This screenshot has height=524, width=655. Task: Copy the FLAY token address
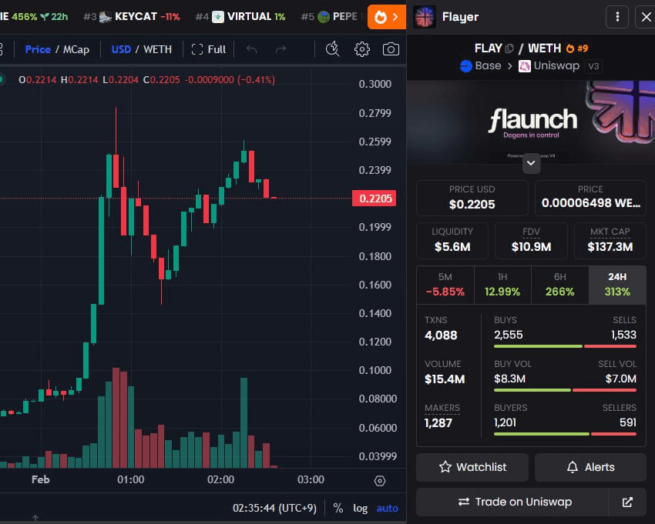click(x=509, y=48)
